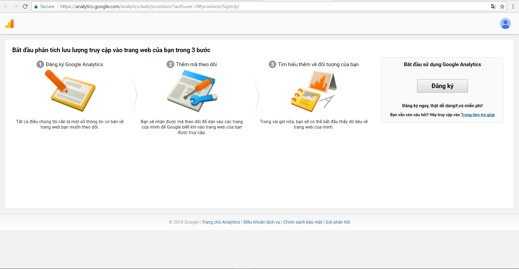This screenshot has width=519, height=269.
Task: Click the 'Bạn sẽ nhận được mã theo dõi' description
Action: [192, 127]
